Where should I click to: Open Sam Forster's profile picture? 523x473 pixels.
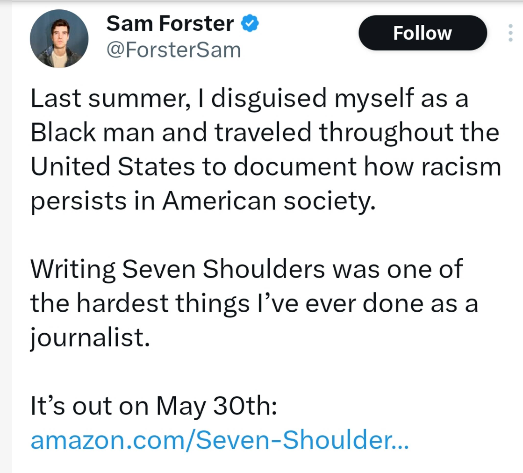pos(59,39)
